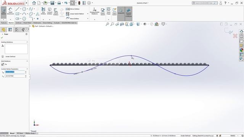Open the DimXpertManager tab

click(x=23, y=30)
